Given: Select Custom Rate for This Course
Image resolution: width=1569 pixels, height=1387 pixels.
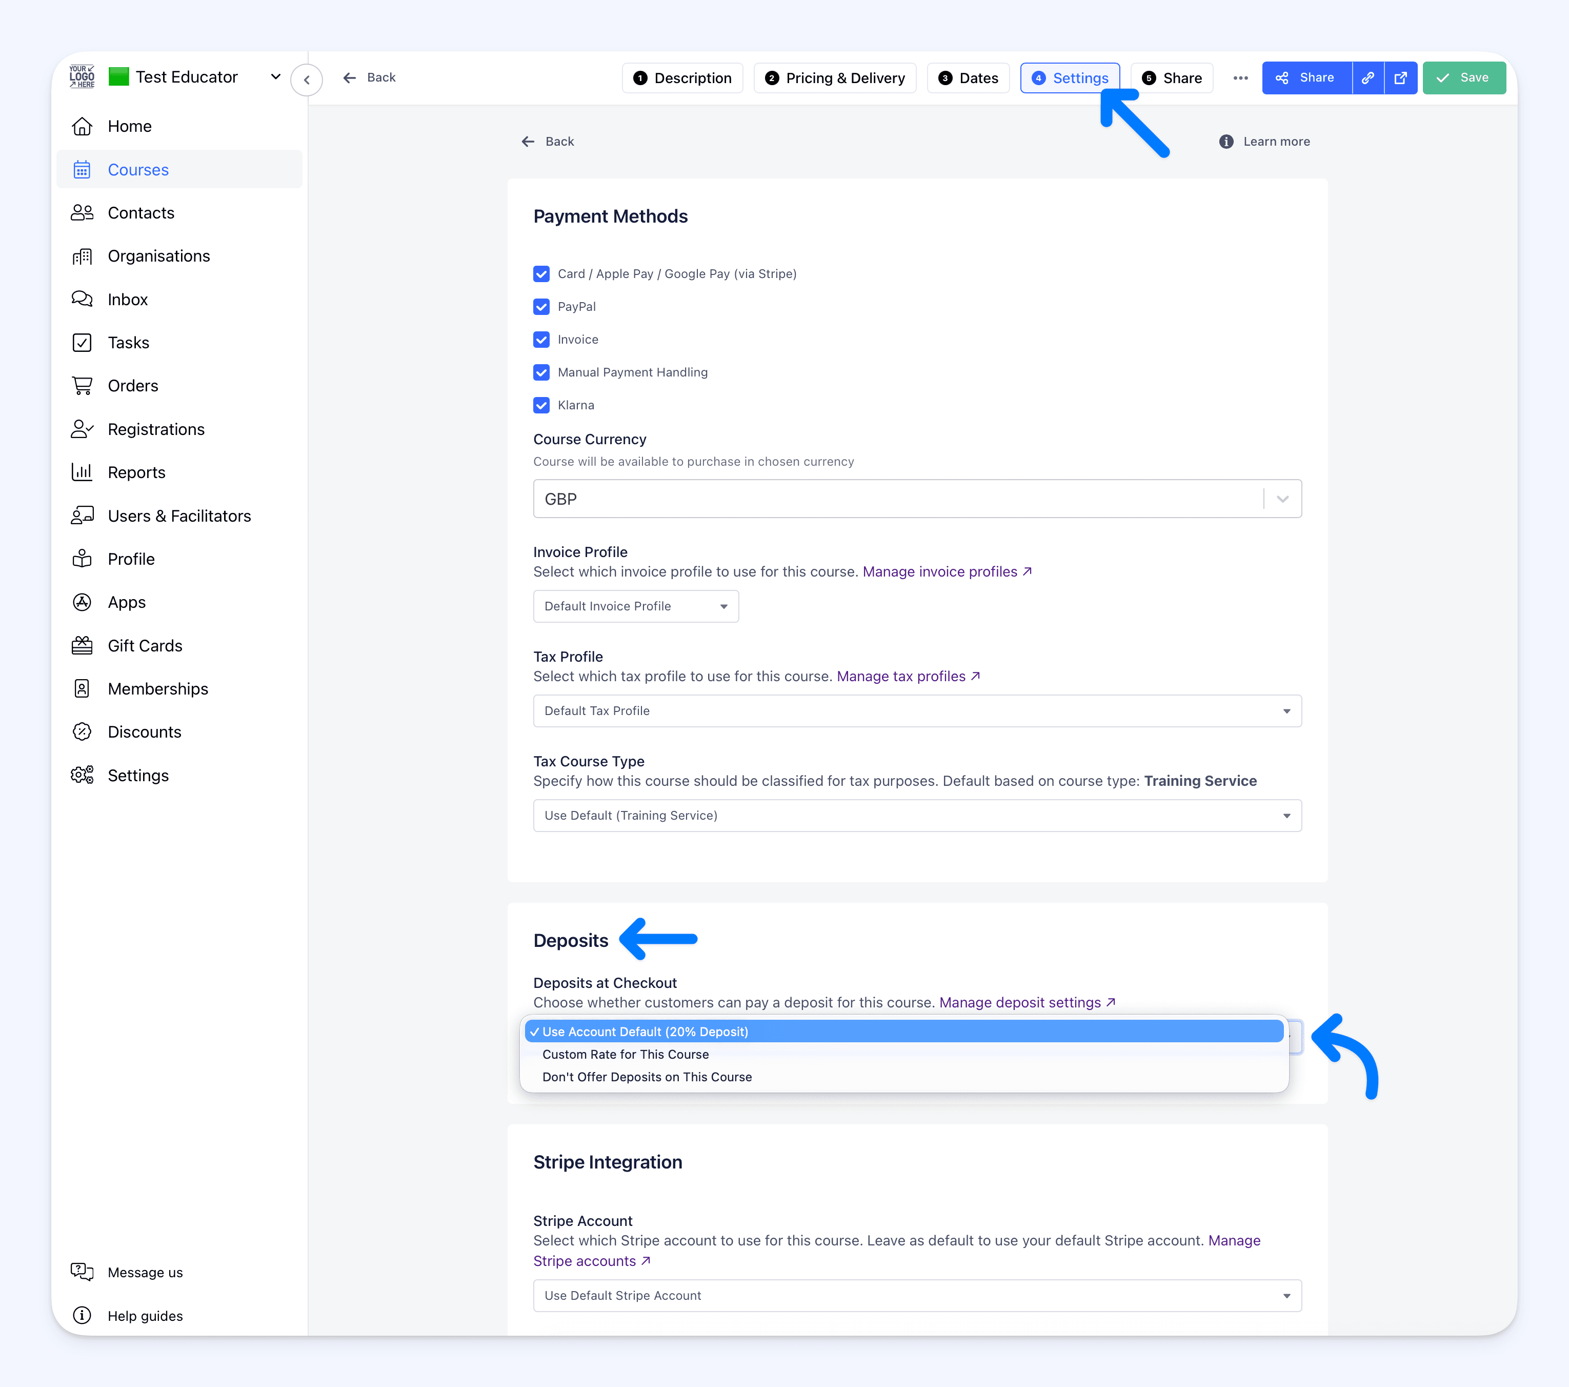Looking at the screenshot, I should [904, 1055].
